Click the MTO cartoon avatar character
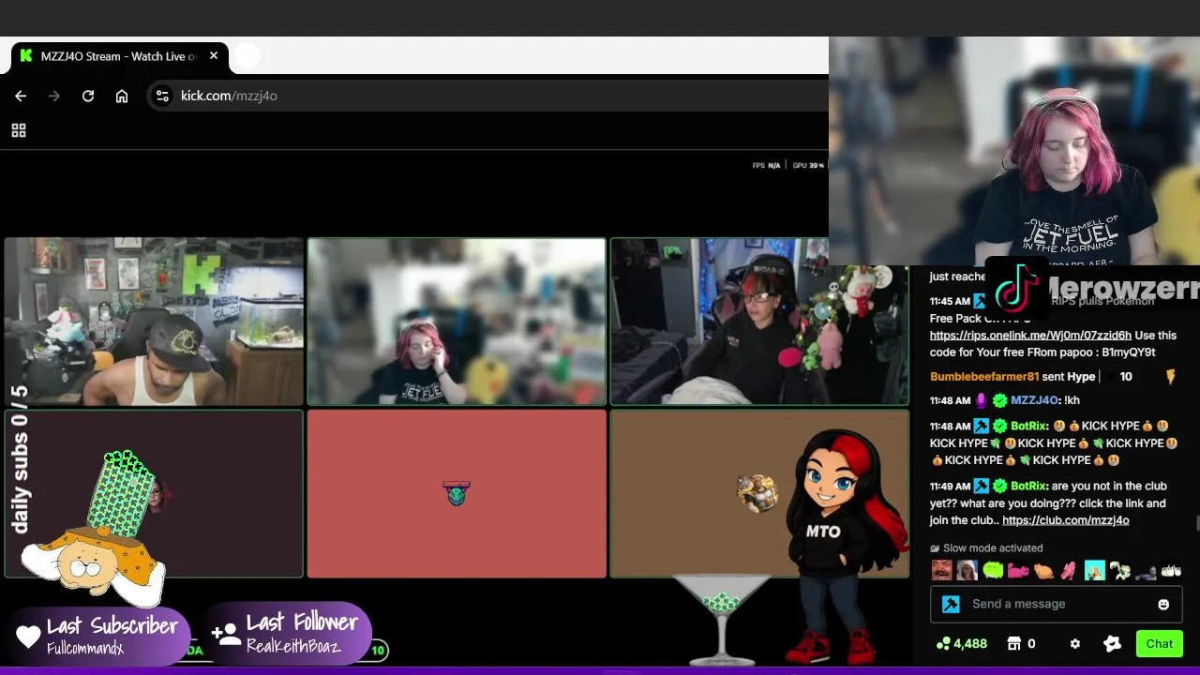The height and width of the screenshot is (675, 1200). (x=846, y=546)
